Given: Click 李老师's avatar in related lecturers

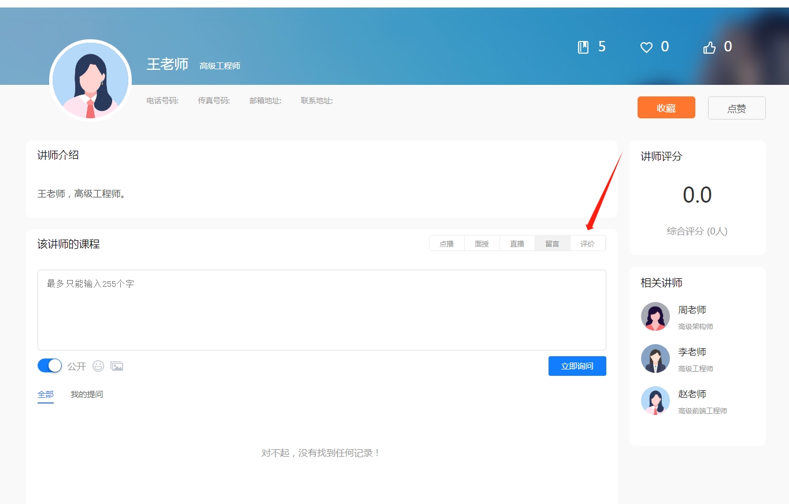Looking at the screenshot, I should (655, 359).
